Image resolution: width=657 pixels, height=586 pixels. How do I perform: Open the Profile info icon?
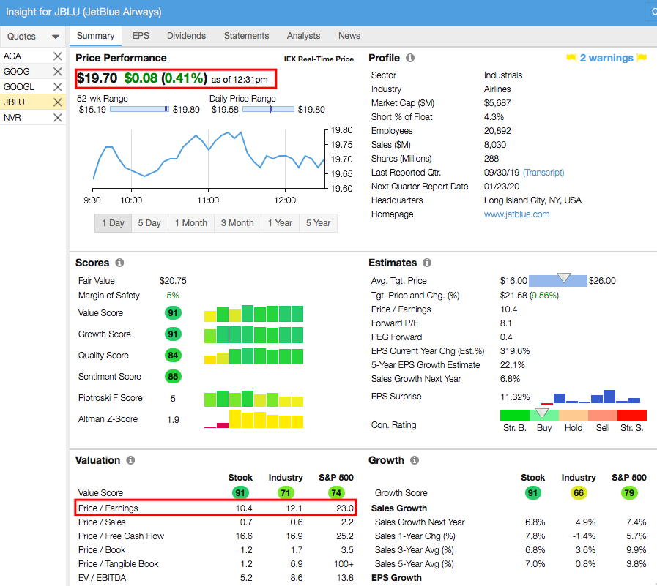(410, 58)
